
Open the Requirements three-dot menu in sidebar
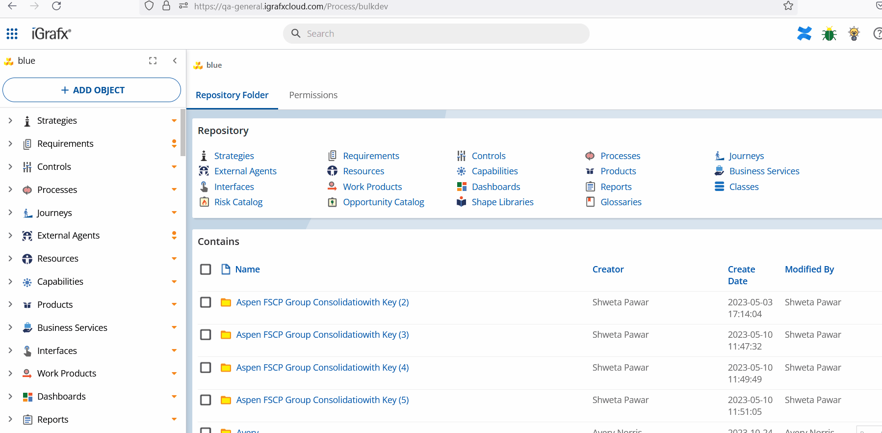(x=174, y=144)
